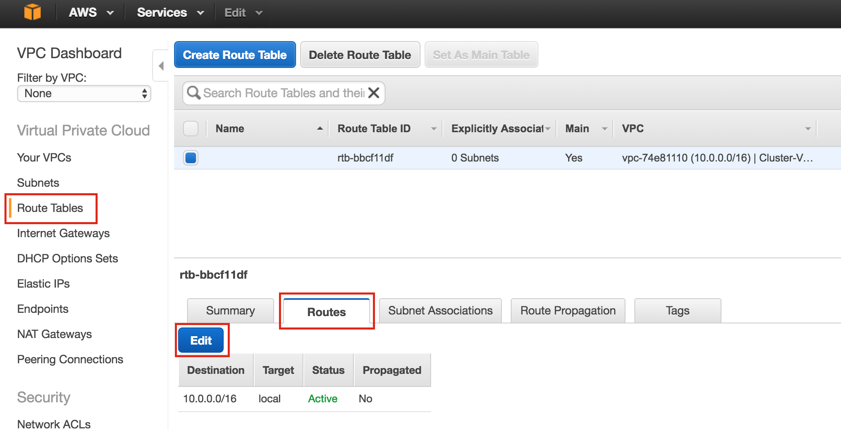The height and width of the screenshot is (430, 841).
Task: Click the search magnifier icon
Action: point(193,93)
